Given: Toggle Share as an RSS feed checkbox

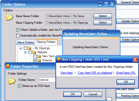Looking at the screenshot, I should [19, 86].
